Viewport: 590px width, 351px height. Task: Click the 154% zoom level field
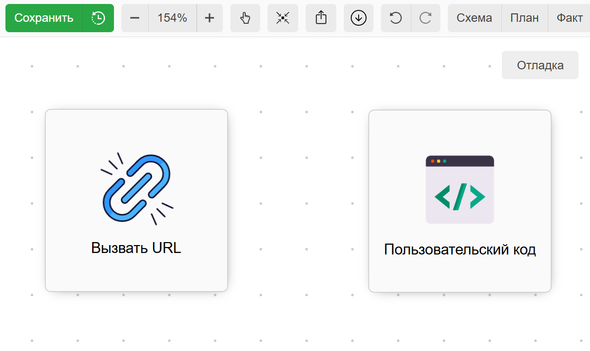[x=172, y=18]
